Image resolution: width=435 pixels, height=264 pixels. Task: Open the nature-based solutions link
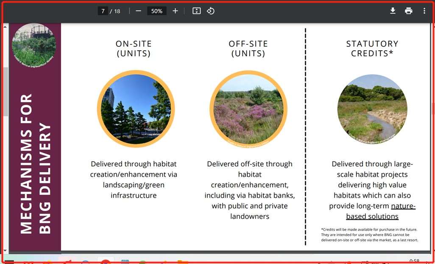372,211
